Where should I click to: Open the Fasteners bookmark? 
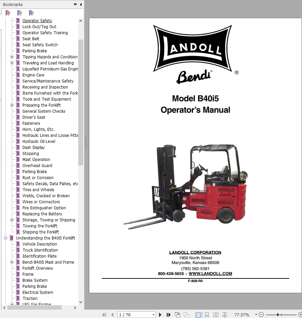(x=31, y=123)
